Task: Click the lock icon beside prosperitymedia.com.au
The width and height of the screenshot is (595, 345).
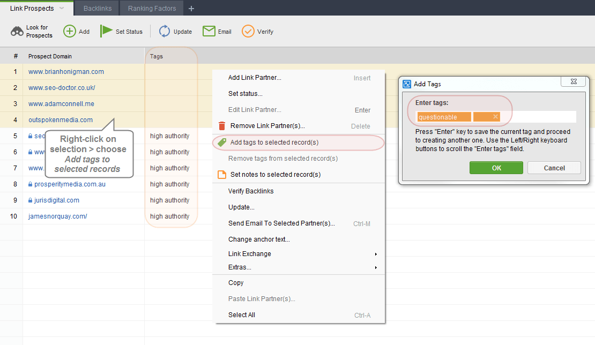Action: coord(31,184)
